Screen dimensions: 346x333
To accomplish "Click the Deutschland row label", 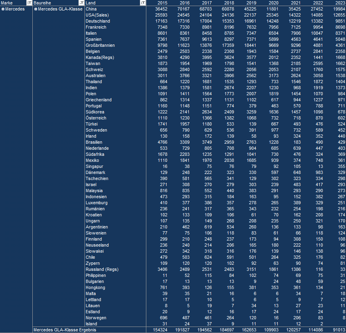I will pyautogui.click(x=98, y=21).
